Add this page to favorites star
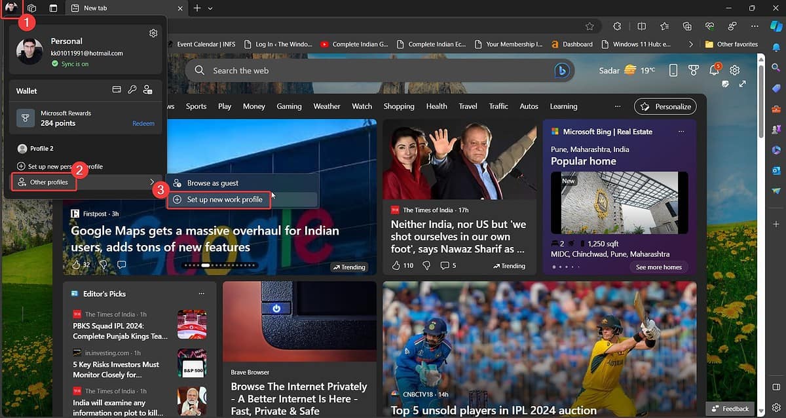This screenshot has width=786, height=418. [589, 26]
